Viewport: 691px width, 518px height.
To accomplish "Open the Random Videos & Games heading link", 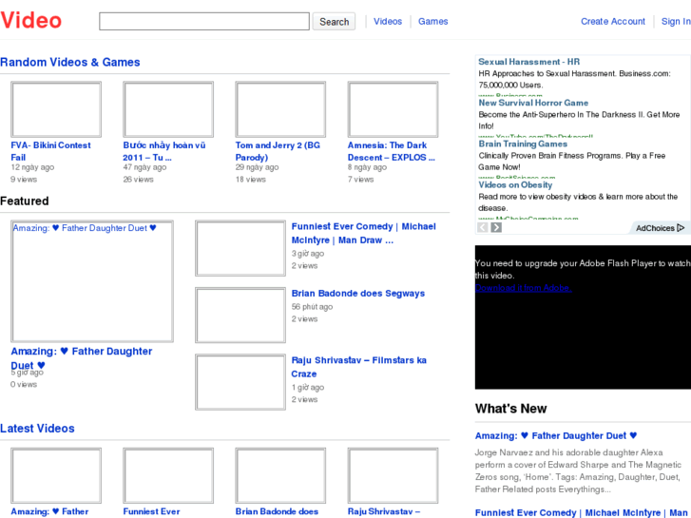I will coord(70,63).
